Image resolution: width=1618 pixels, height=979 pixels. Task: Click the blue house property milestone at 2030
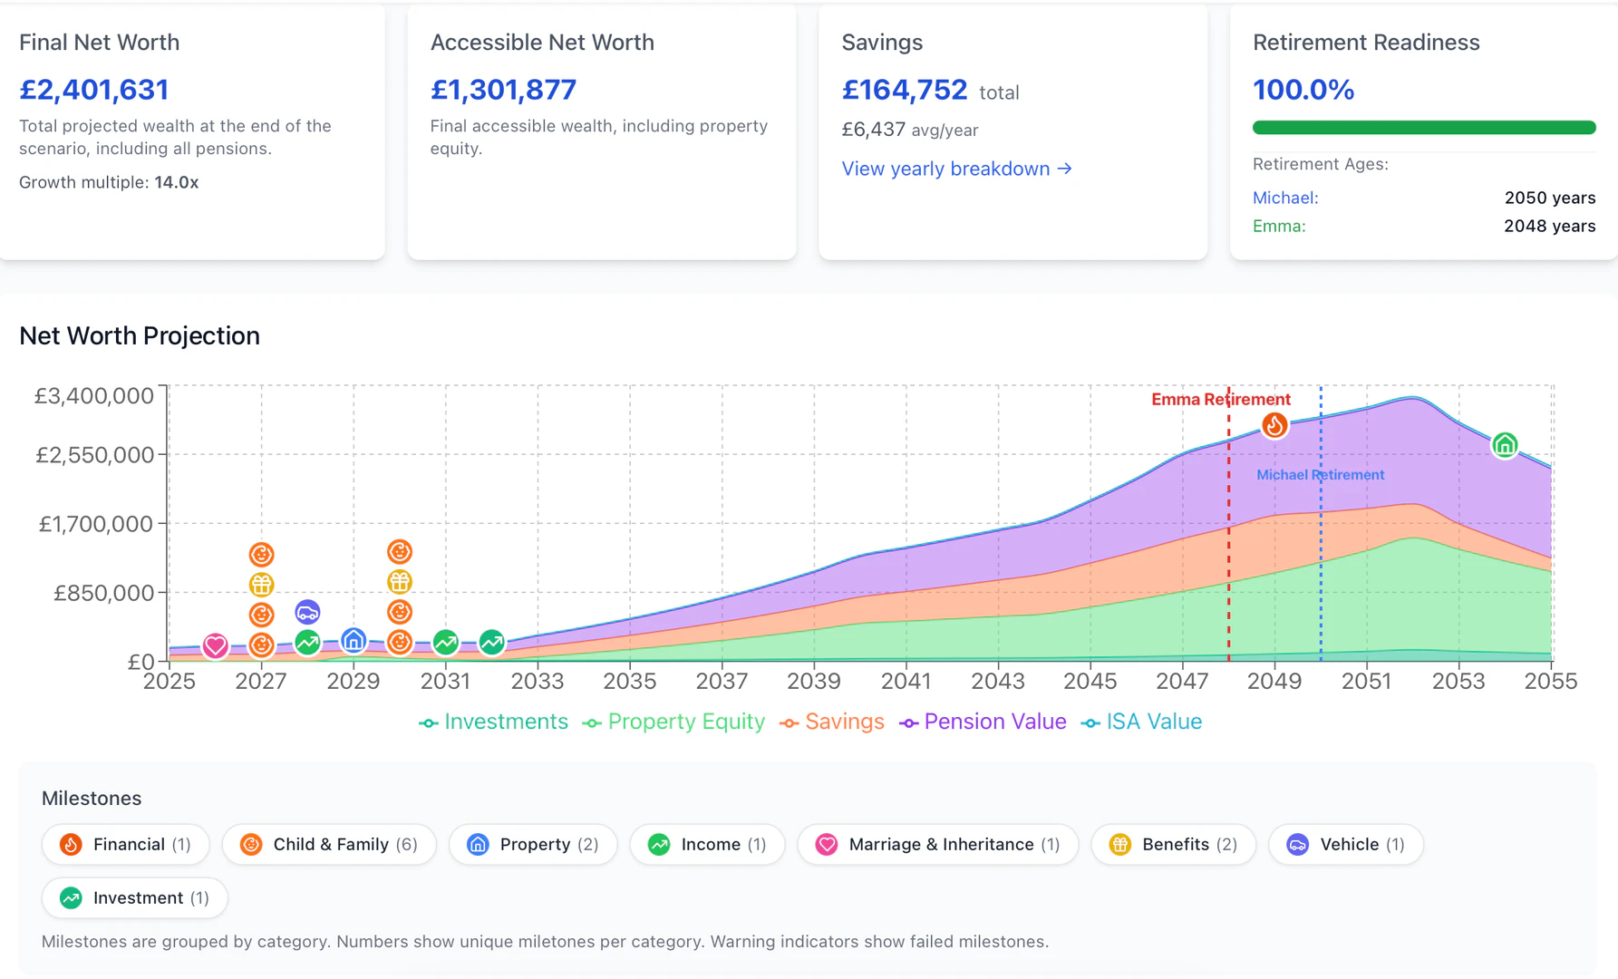click(x=353, y=641)
